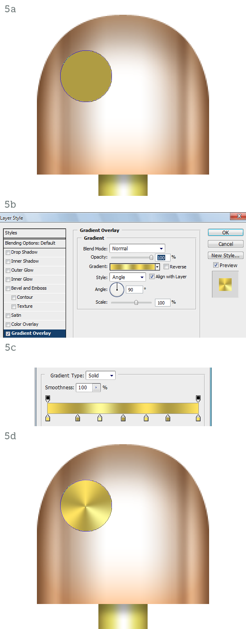
Task: Disable the Preview checkbox
Action: 216,265
